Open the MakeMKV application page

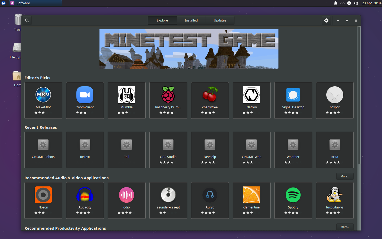43,100
